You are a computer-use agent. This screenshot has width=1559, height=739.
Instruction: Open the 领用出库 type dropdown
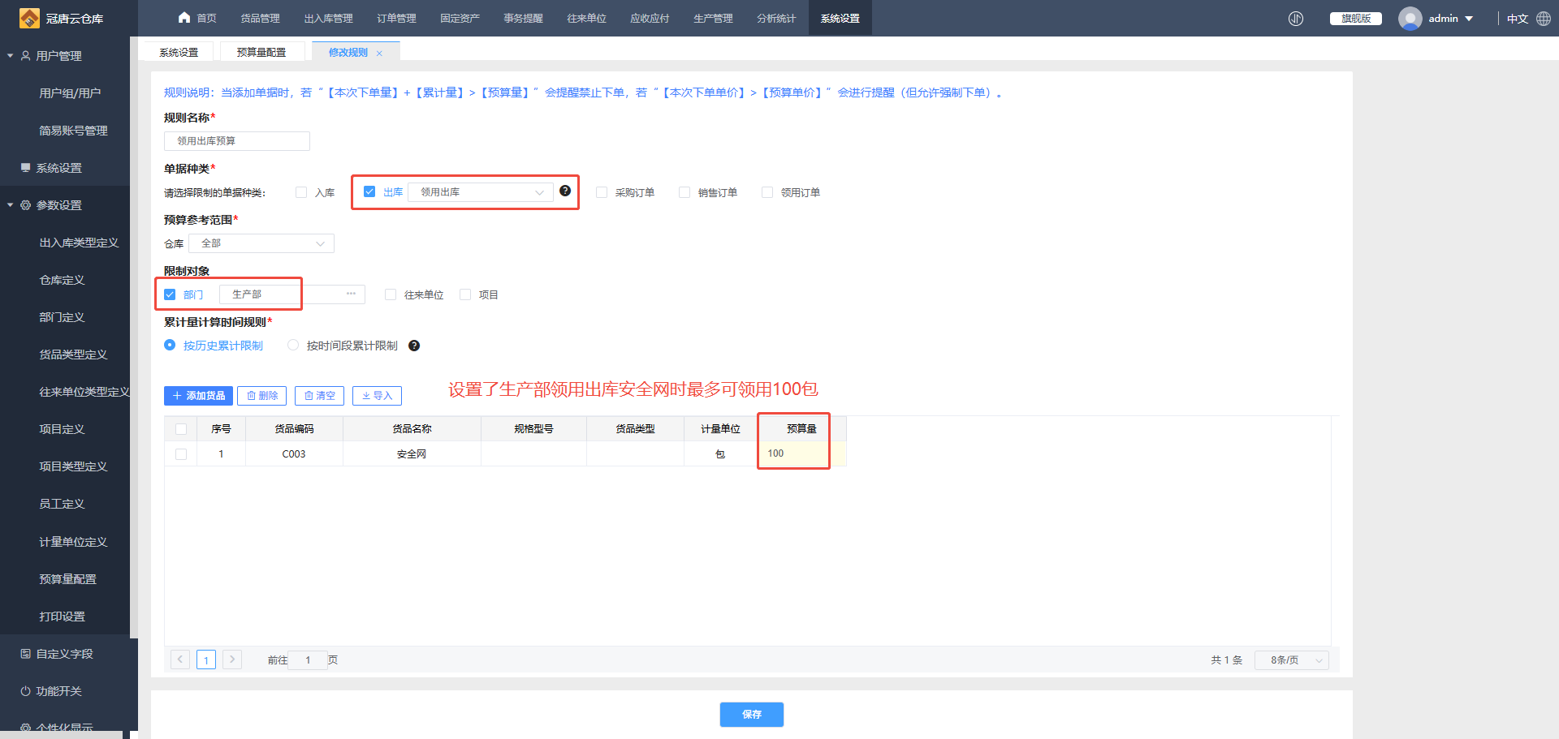point(481,192)
